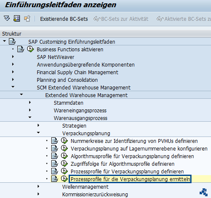Select Prozessprofile für Verpackungsplanung definieren

pyautogui.click(x=127, y=172)
